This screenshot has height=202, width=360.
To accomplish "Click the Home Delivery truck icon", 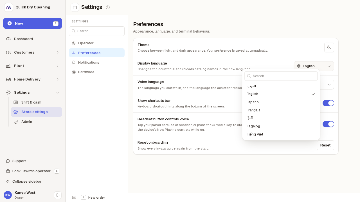I will [x=8, y=79].
